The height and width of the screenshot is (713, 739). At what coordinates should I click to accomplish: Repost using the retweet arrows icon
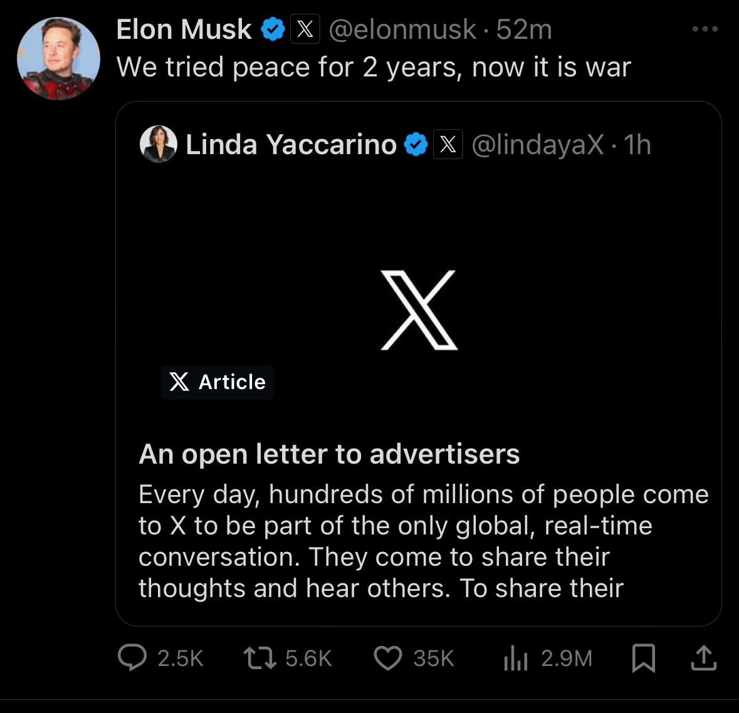tap(259, 658)
